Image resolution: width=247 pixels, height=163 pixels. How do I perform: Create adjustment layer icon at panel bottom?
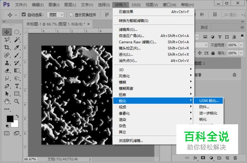coord(211,158)
